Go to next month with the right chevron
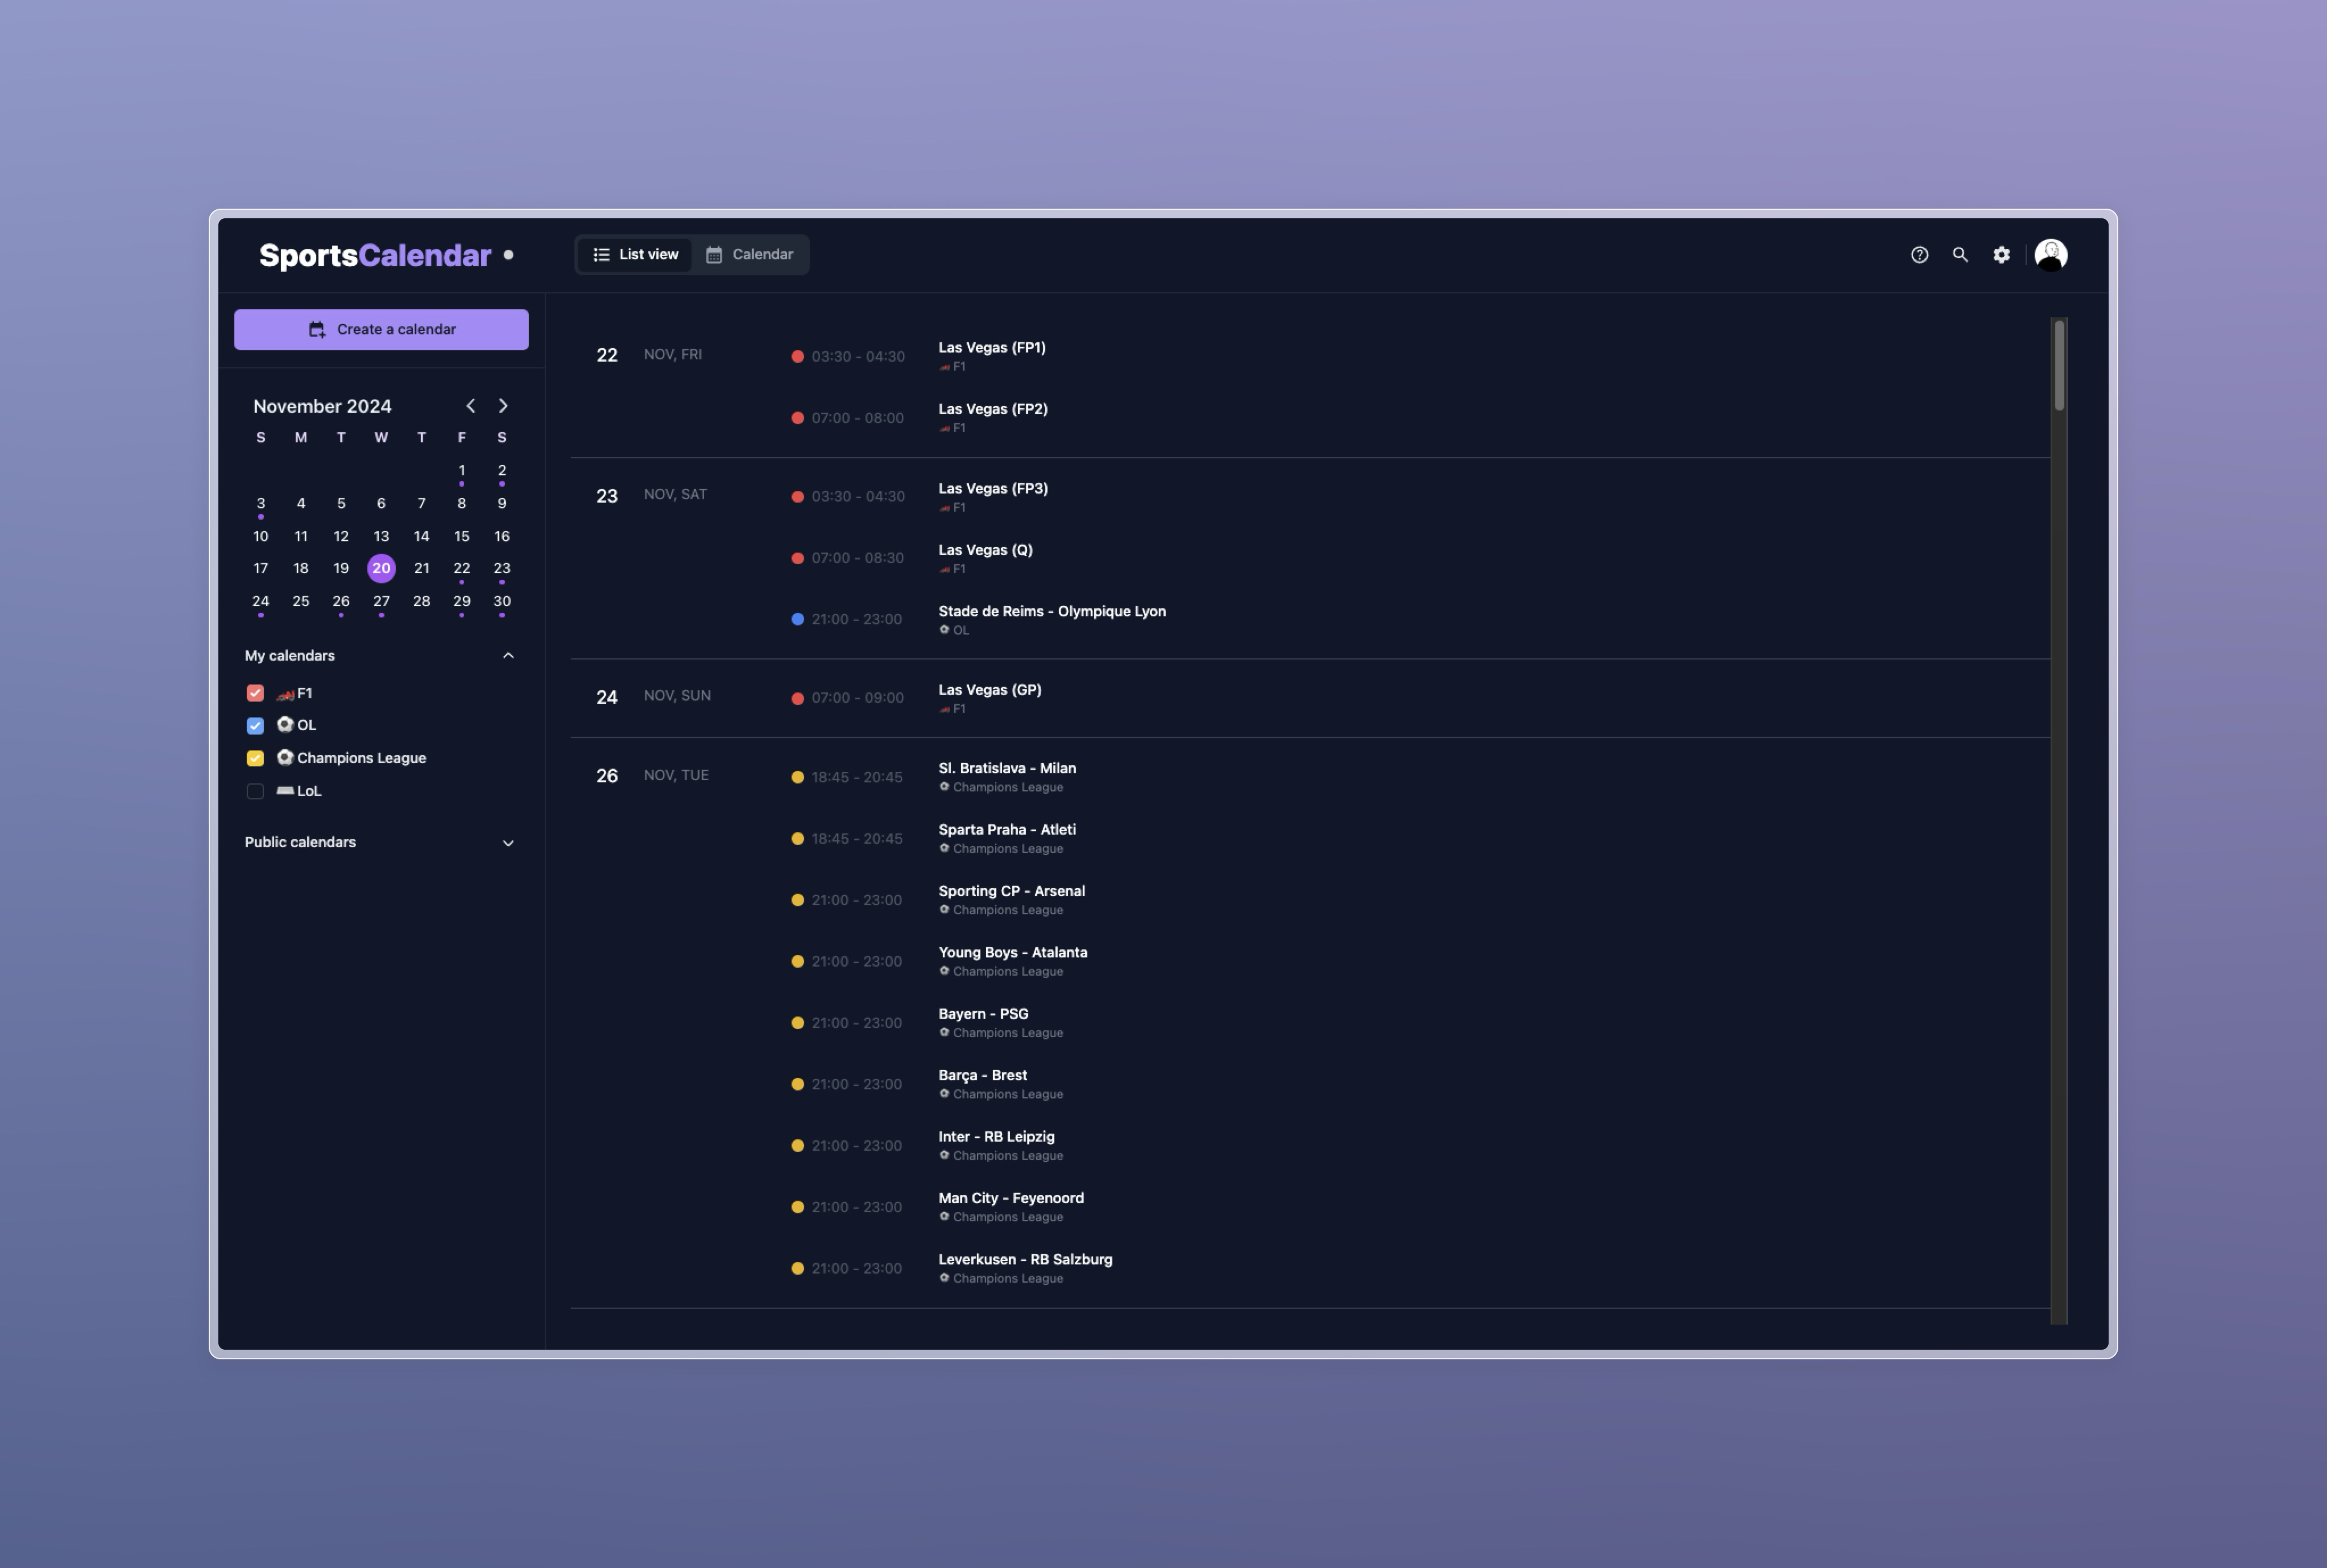 [503, 405]
